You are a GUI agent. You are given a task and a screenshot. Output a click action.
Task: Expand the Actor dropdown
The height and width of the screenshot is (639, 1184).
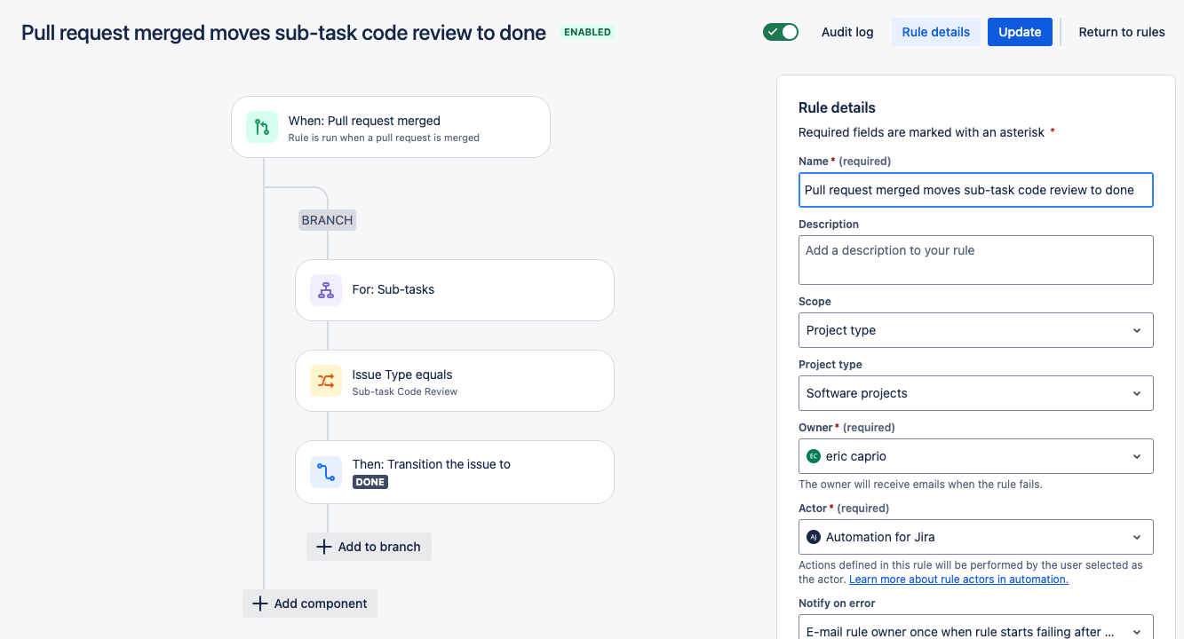point(975,537)
